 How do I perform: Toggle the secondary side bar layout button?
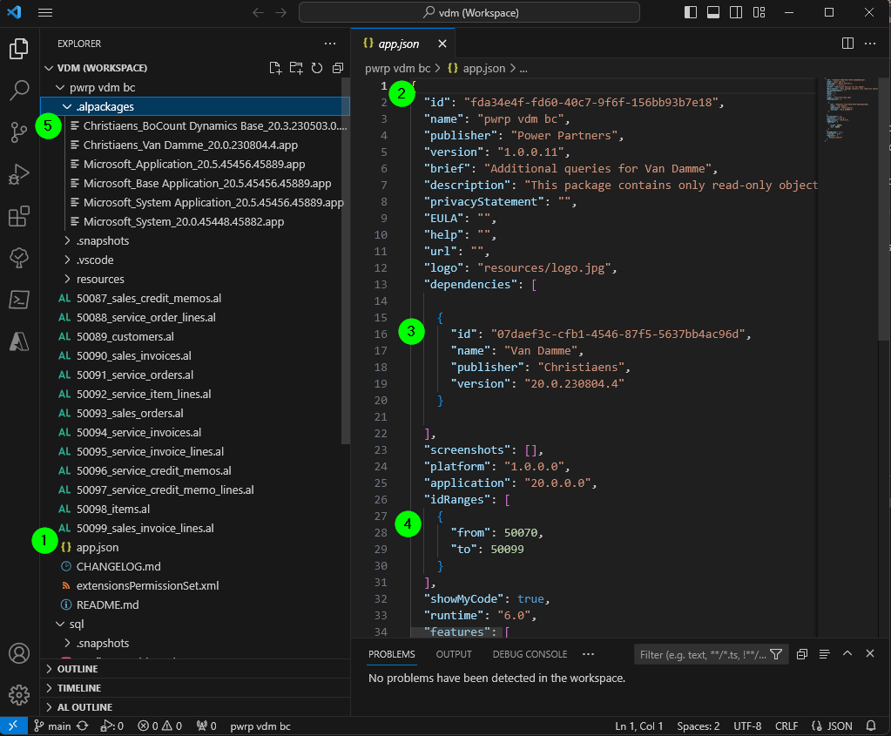[x=736, y=12]
